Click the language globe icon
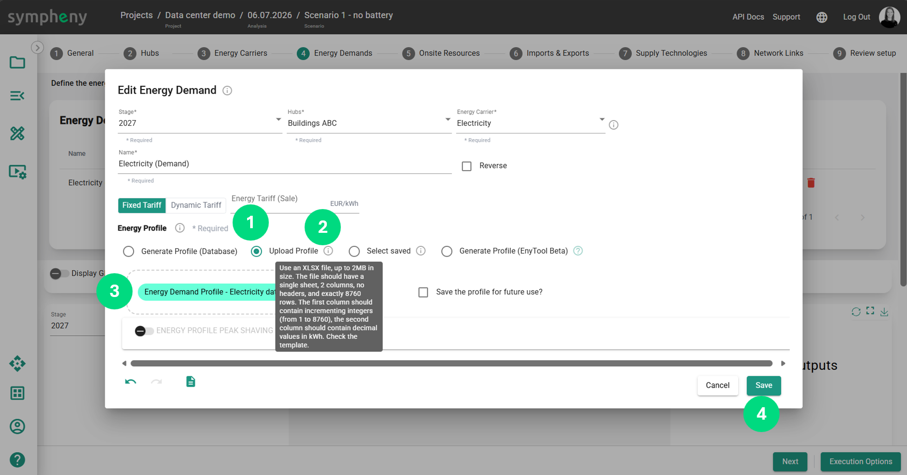The height and width of the screenshot is (475, 907). point(822,17)
